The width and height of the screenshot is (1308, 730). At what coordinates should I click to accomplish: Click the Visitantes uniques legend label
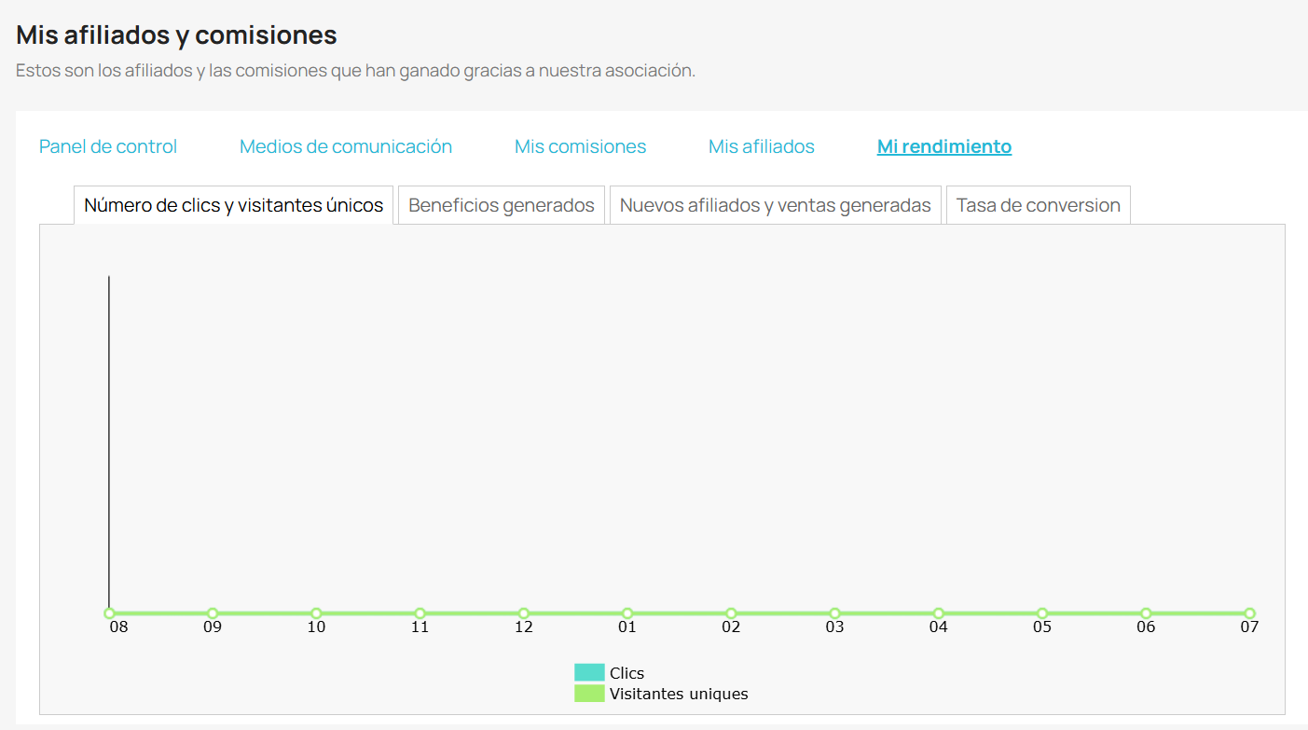point(679,694)
